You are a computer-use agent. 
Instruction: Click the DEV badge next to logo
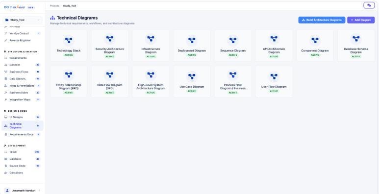(31, 7)
